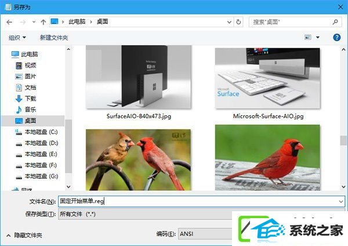Screen dimensions: 348x246
Task: Select 桌面 in the sidebar
Action: pyautogui.click(x=33, y=121)
